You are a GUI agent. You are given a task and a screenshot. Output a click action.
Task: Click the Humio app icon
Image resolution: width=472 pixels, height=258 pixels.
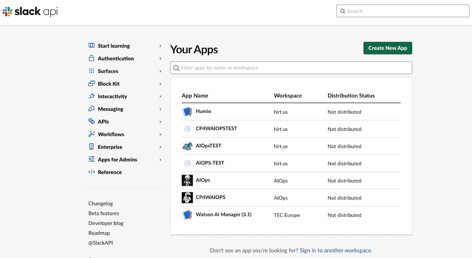click(x=187, y=112)
